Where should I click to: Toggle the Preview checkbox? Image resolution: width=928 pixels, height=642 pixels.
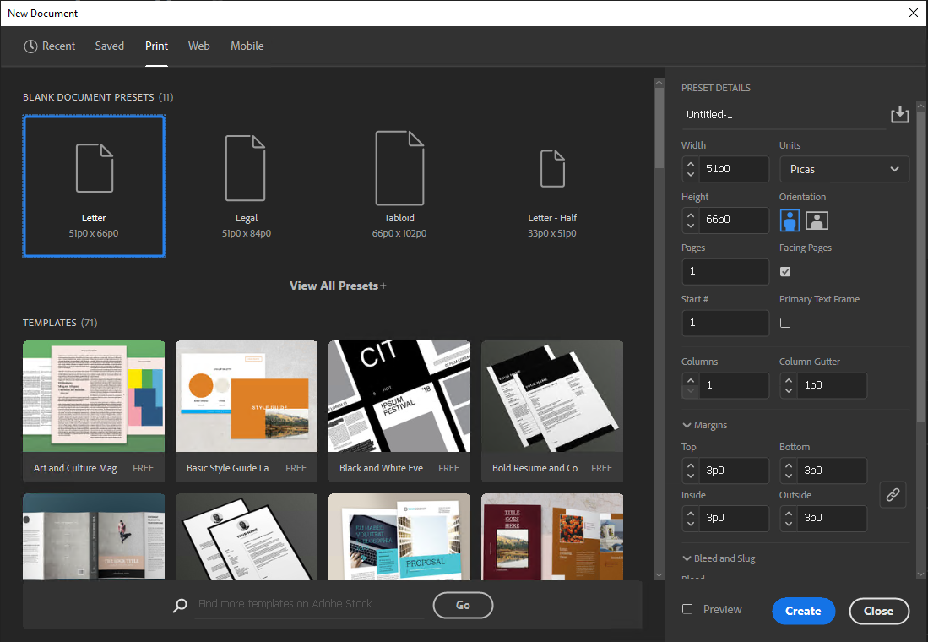tap(687, 609)
